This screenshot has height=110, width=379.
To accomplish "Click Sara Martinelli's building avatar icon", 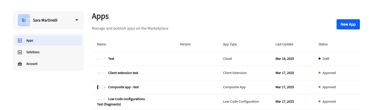I will click(24, 20).
